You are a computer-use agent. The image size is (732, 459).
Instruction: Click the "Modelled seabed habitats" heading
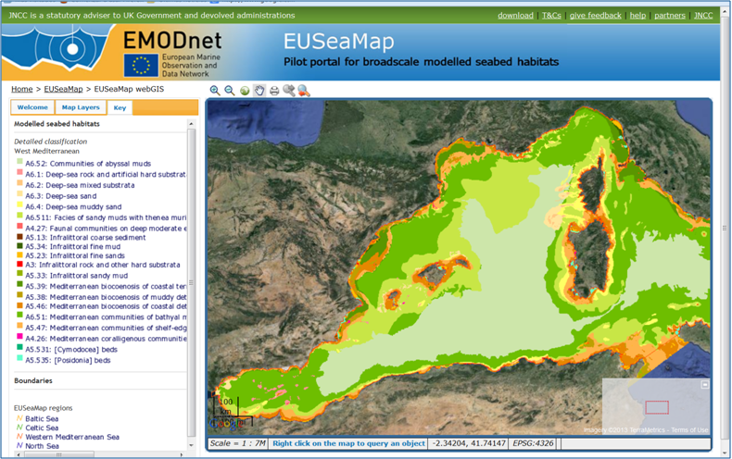point(57,124)
